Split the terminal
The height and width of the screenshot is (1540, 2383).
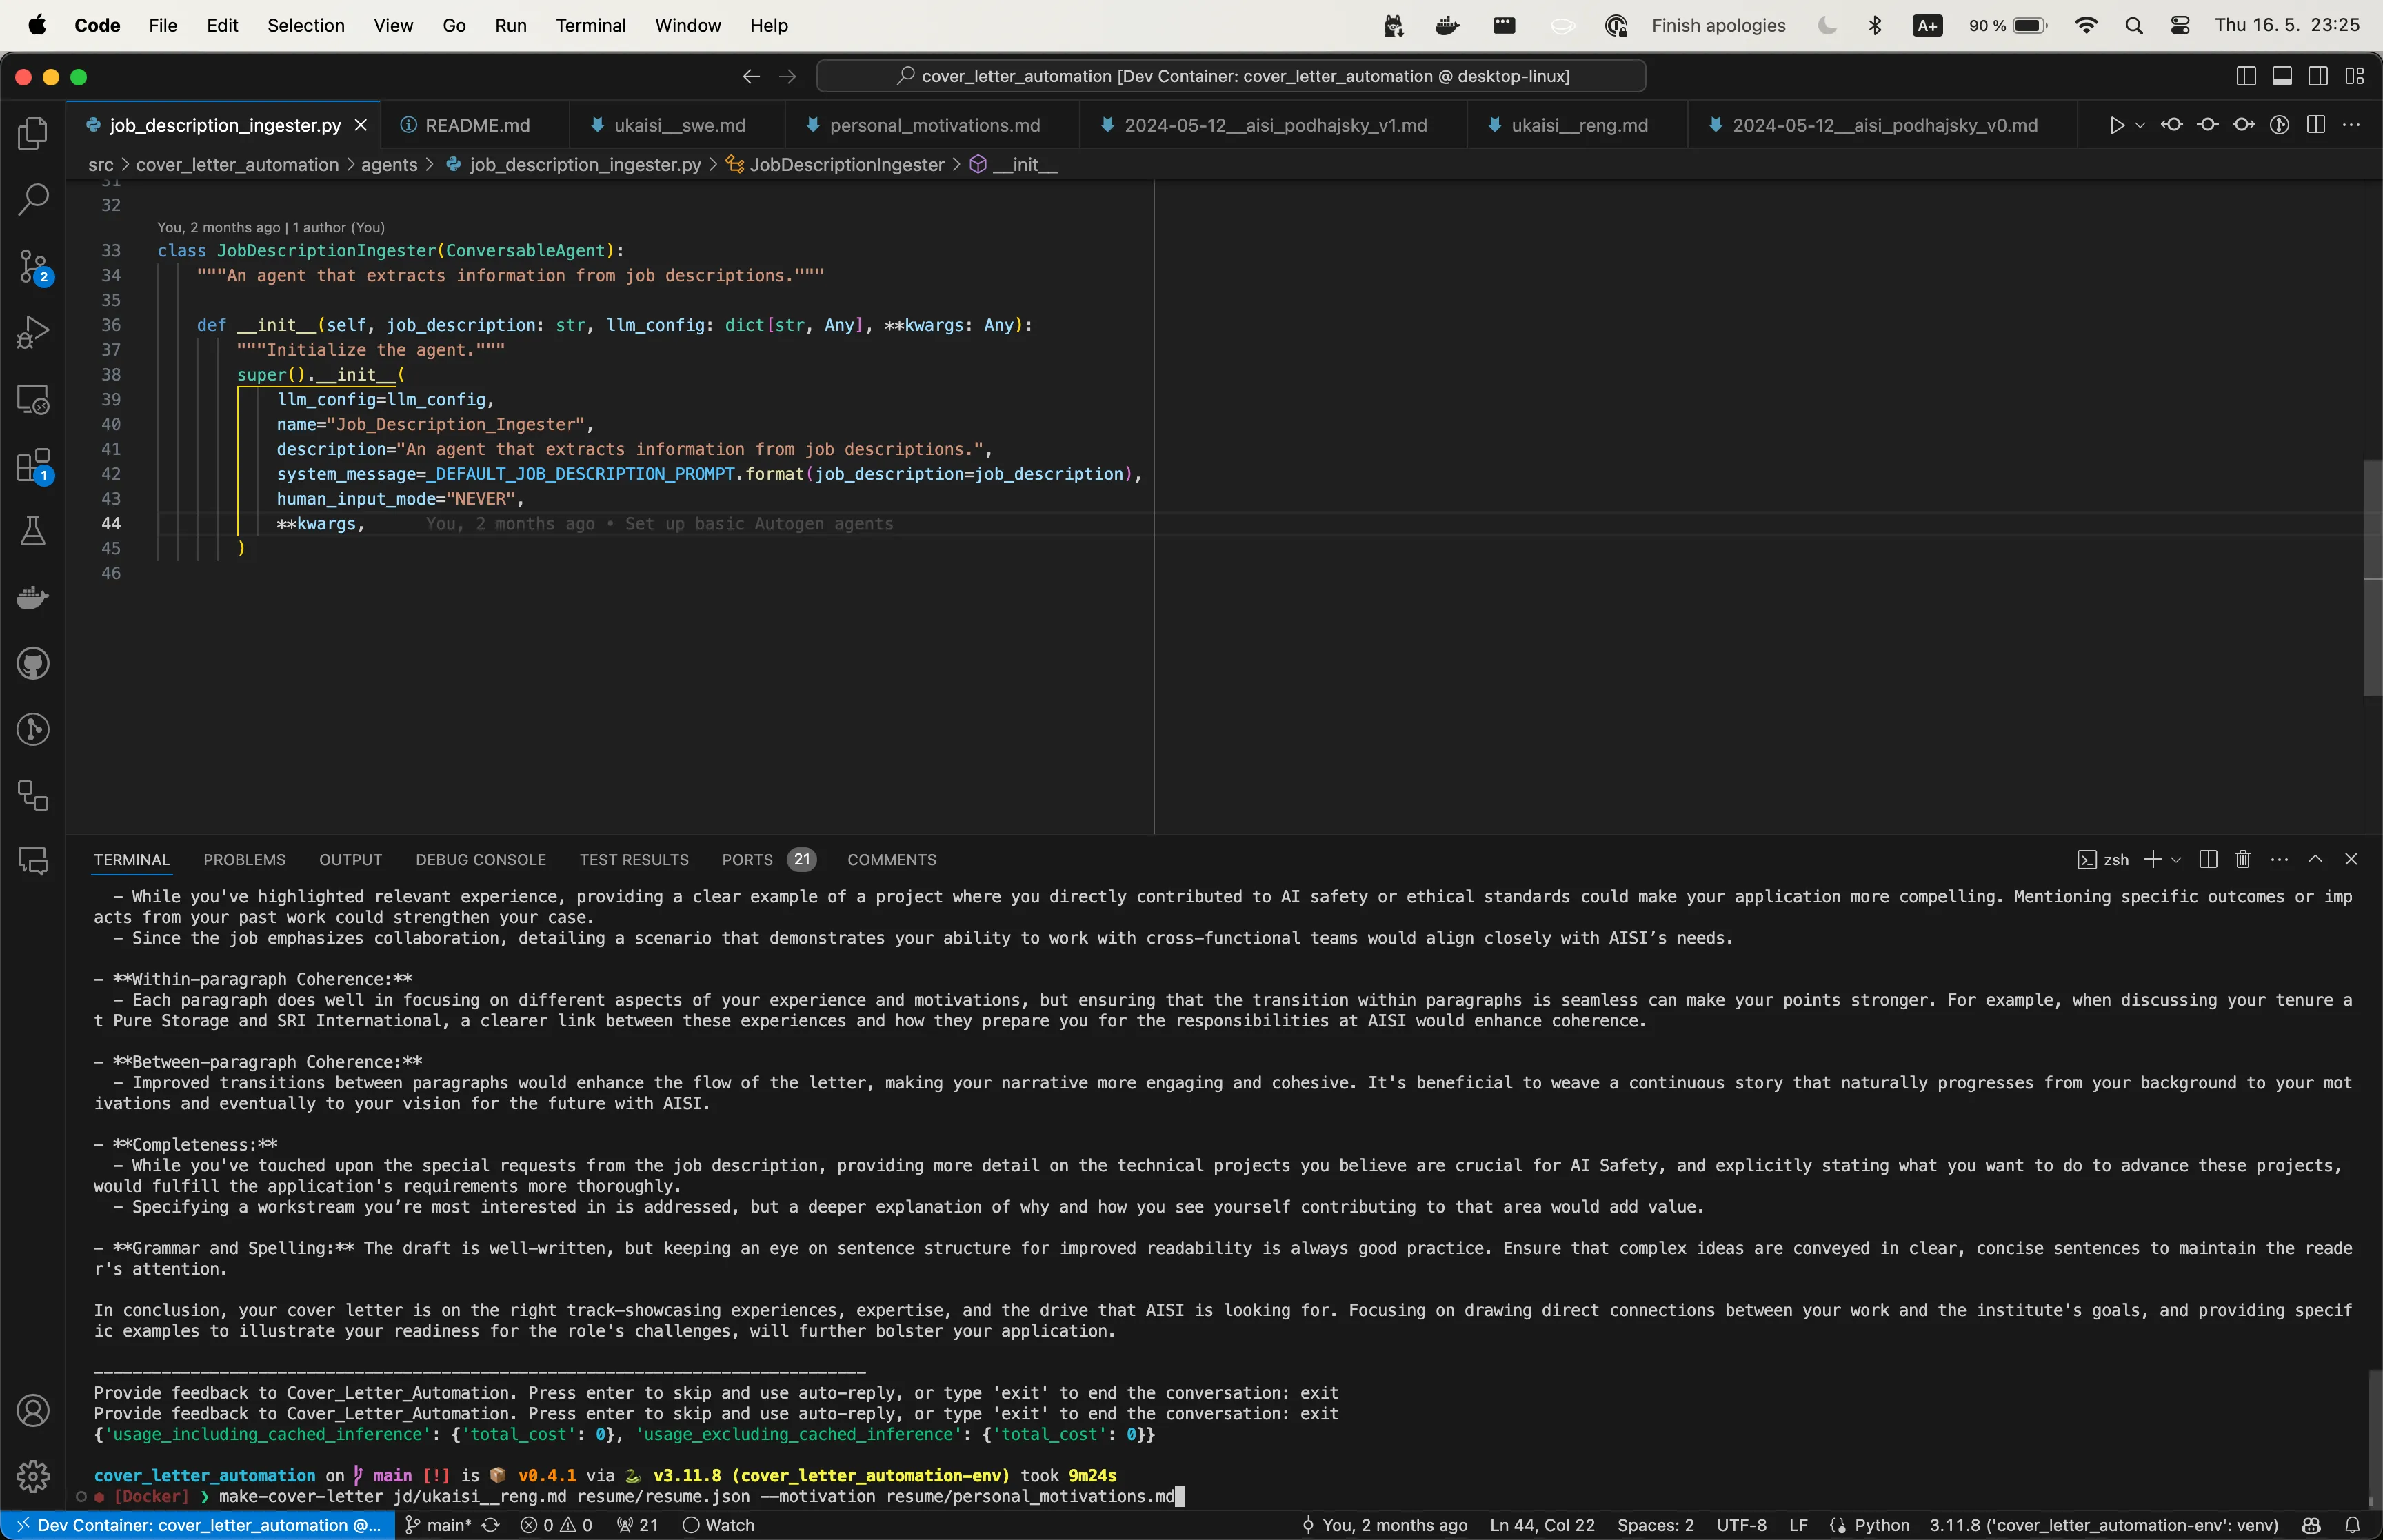click(2209, 860)
